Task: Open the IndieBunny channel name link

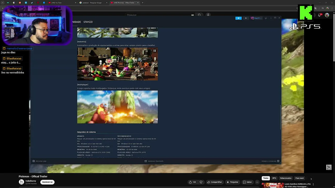Action: click(31, 181)
